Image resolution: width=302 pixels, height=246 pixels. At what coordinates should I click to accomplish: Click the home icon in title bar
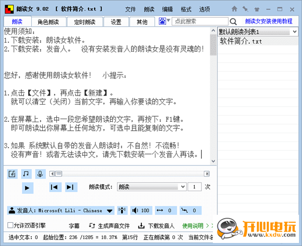[235, 9]
